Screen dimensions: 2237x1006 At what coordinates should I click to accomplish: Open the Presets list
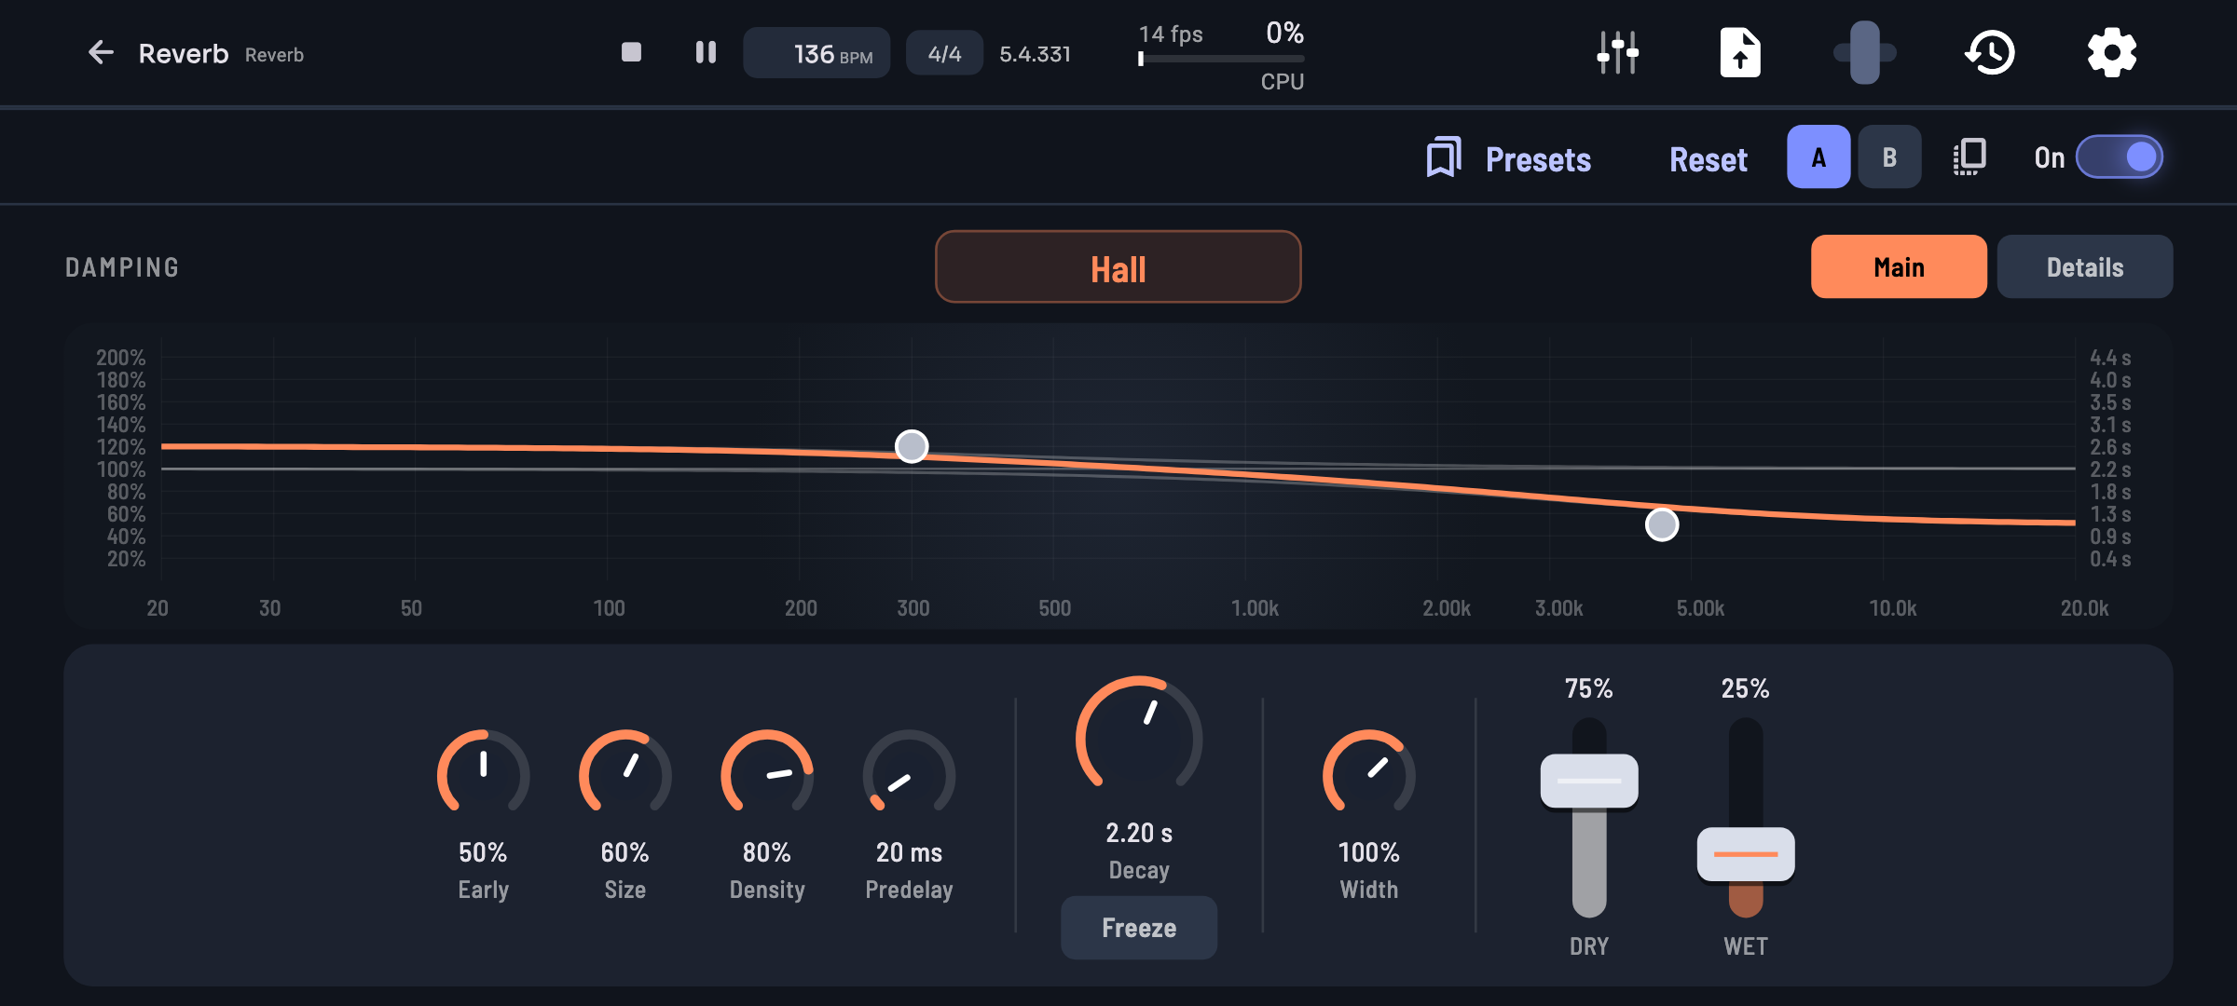point(1538,159)
